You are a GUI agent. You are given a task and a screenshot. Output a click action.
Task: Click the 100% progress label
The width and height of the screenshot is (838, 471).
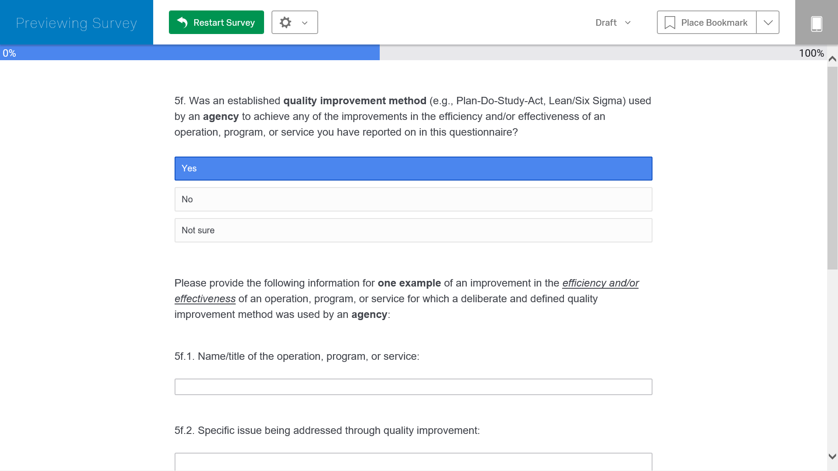[811, 53]
